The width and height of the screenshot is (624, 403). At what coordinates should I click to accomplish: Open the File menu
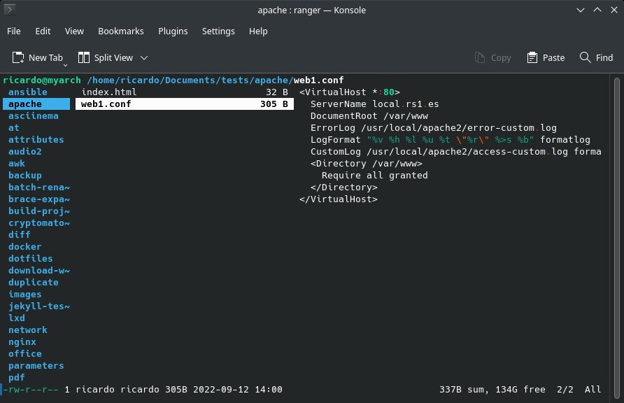14,31
